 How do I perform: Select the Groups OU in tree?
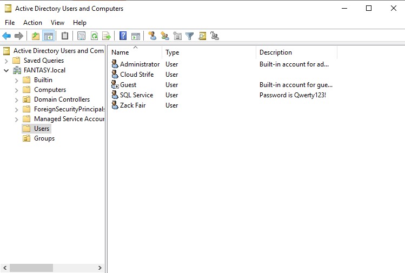point(44,138)
